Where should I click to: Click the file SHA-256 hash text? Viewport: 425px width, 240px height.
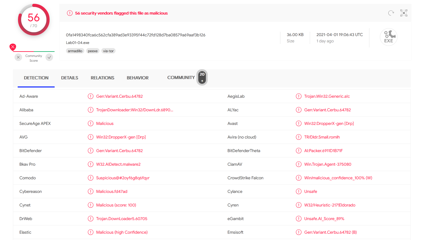click(136, 35)
